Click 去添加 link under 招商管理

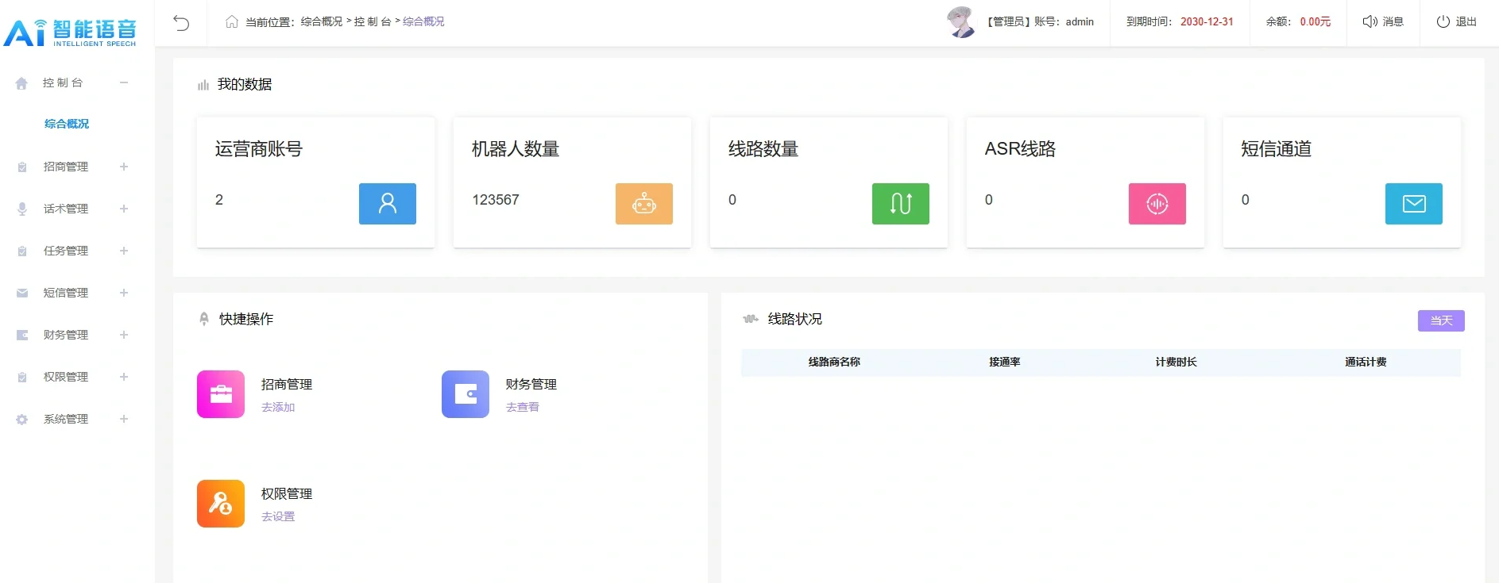(278, 407)
